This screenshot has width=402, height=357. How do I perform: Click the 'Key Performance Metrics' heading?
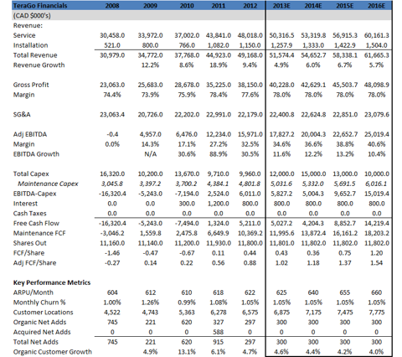click(x=52, y=282)
